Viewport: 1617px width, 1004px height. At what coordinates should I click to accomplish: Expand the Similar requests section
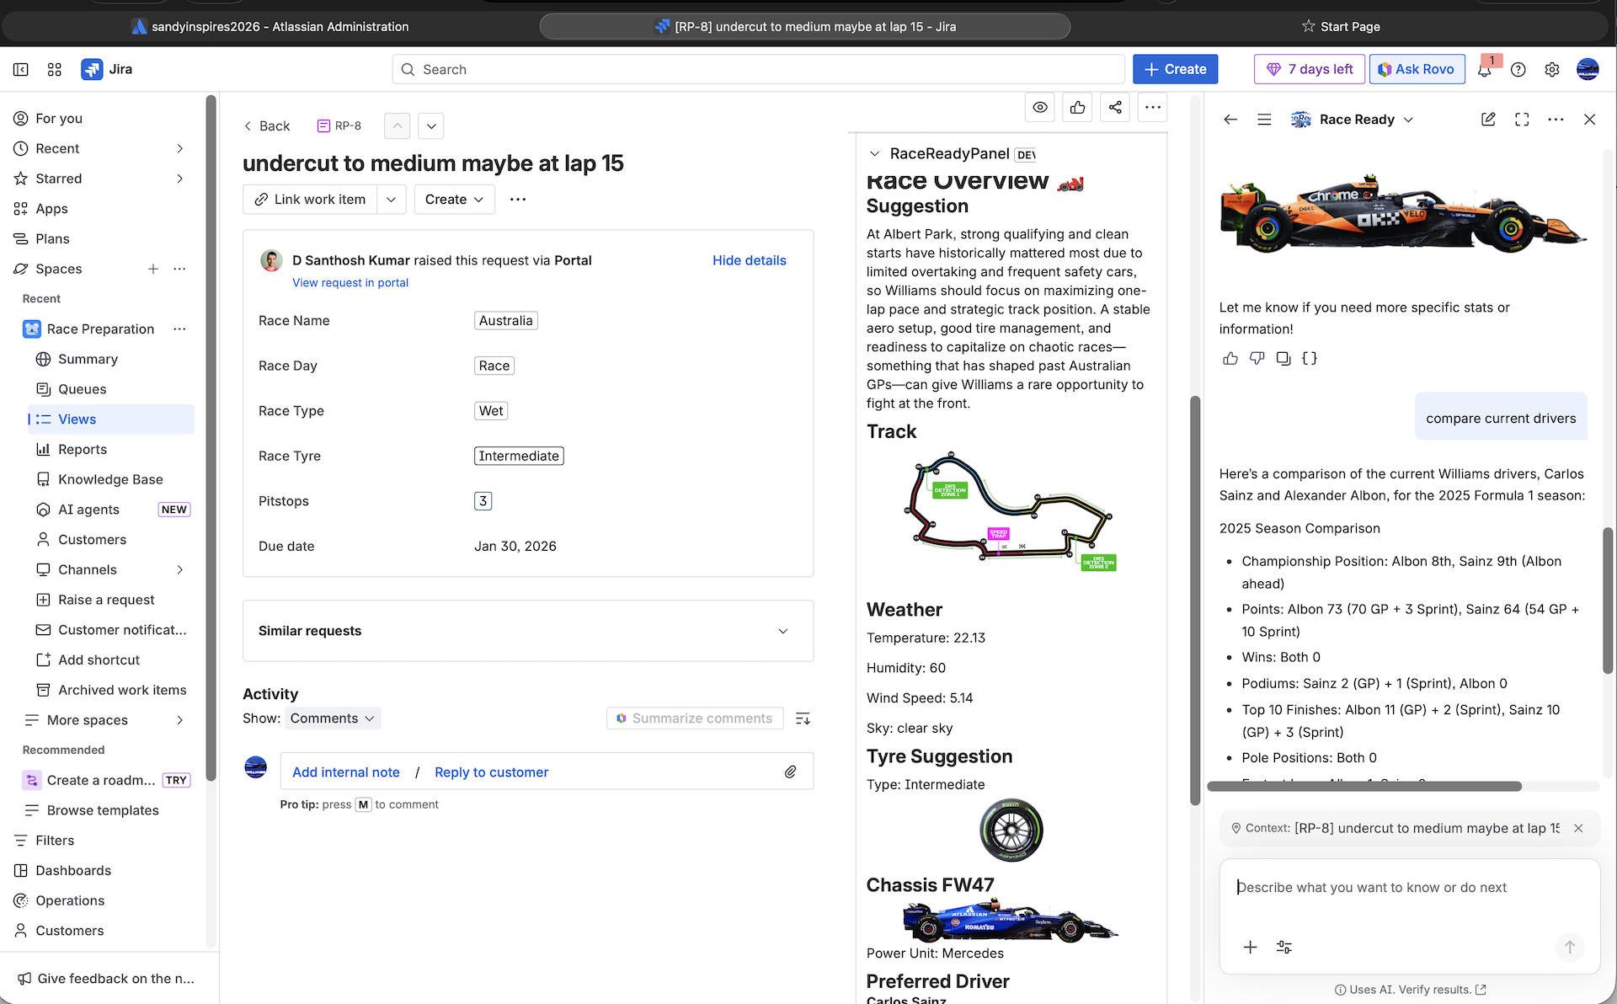[782, 631]
